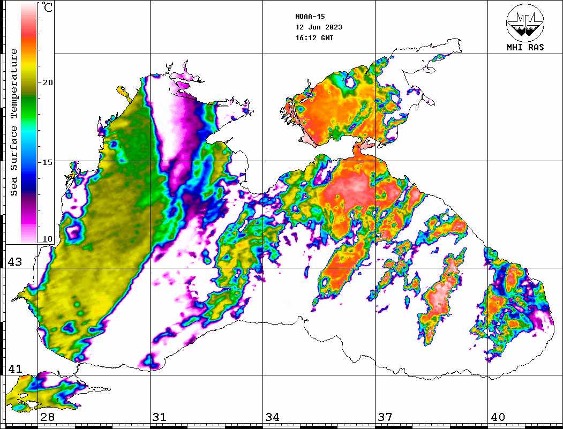563x429 pixels.
Task: Click the longitude label '28'
Action: point(47,417)
